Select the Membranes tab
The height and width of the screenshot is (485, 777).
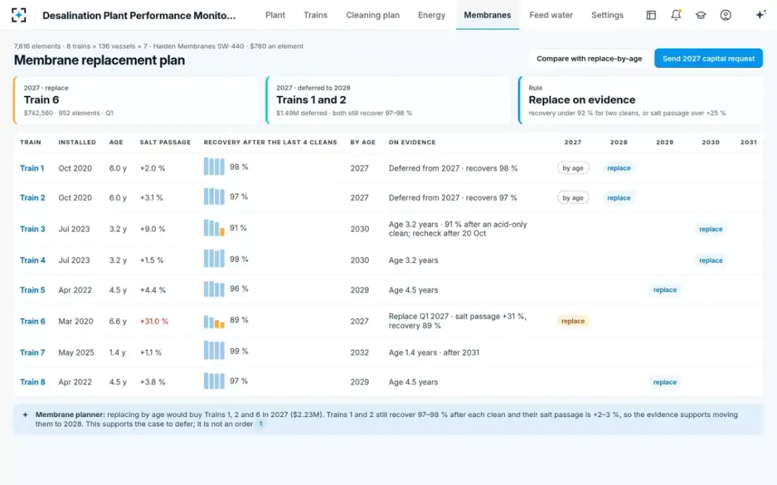pyautogui.click(x=488, y=15)
